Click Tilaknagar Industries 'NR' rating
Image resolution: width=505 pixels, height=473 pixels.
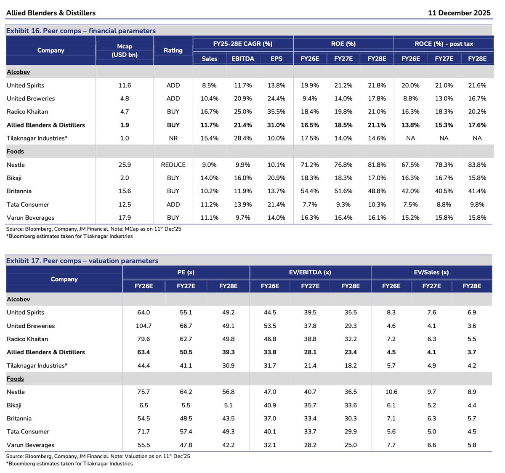pos(173,138)
